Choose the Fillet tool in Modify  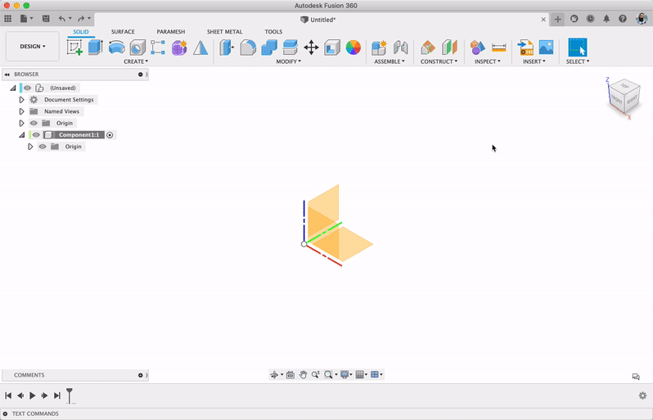[x=248, y=47]
